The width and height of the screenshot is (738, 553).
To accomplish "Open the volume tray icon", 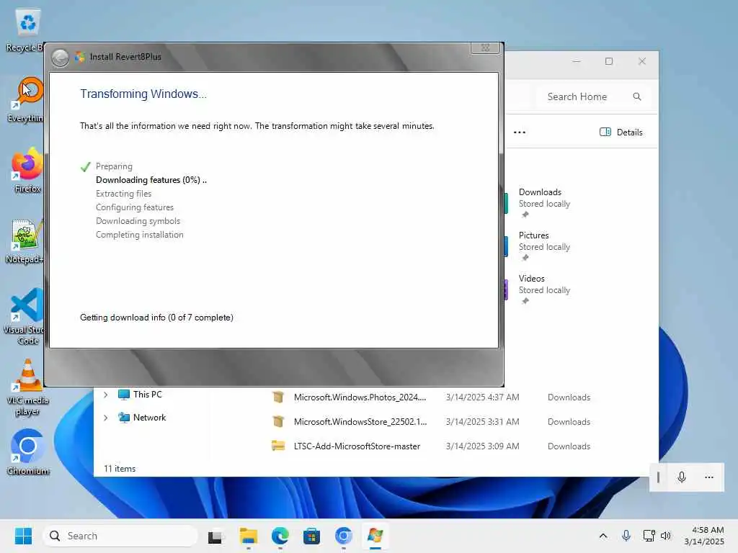I will [665, 536].
